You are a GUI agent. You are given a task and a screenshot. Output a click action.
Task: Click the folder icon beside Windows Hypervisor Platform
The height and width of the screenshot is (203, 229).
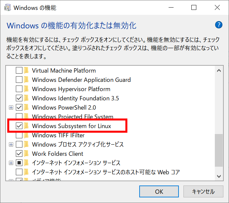[26, 89]
